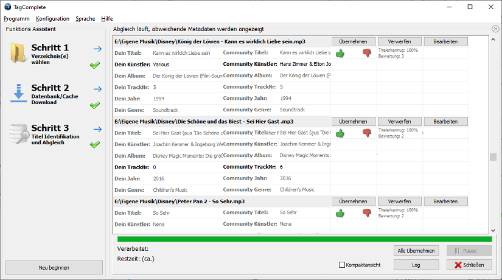Open Schritt 1 using its blue arrow
Image resolution: width=502 pixels, height=280 pixels.
[97, 49]
